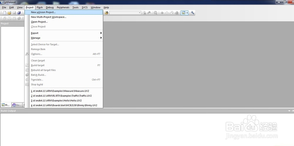Create a new file from toolbar
Screen dimensions: 294x146
click(x=5, y=13)
